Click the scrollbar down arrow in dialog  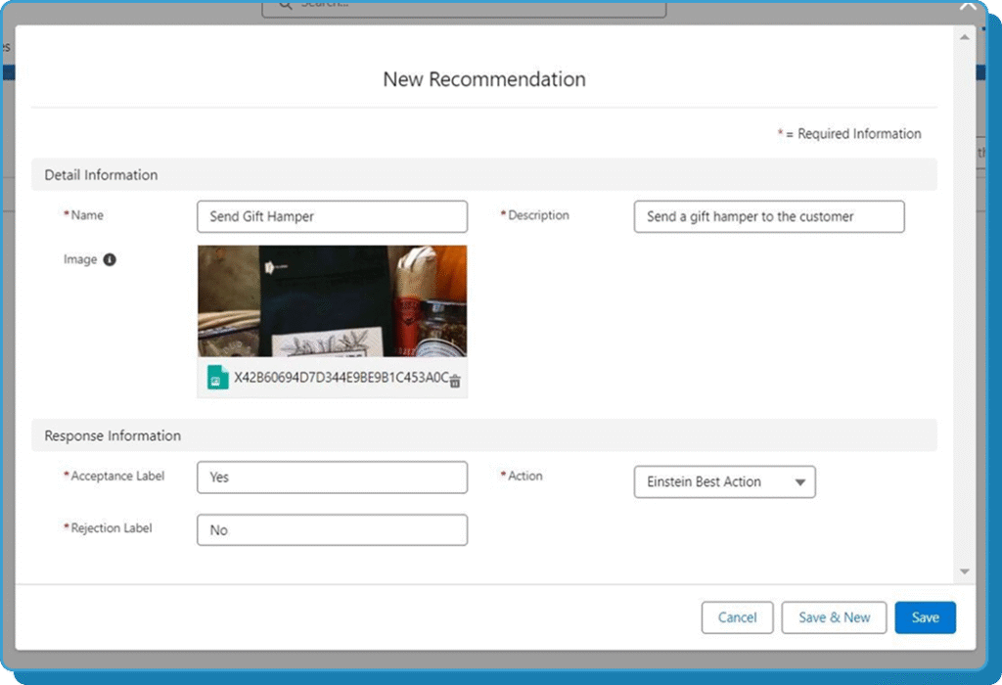(964, 571)
